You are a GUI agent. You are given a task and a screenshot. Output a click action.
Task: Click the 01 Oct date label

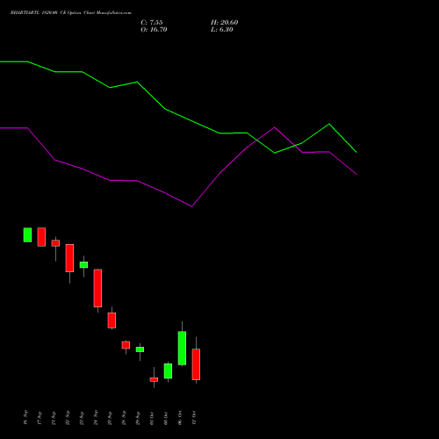(x=152, y=418)
